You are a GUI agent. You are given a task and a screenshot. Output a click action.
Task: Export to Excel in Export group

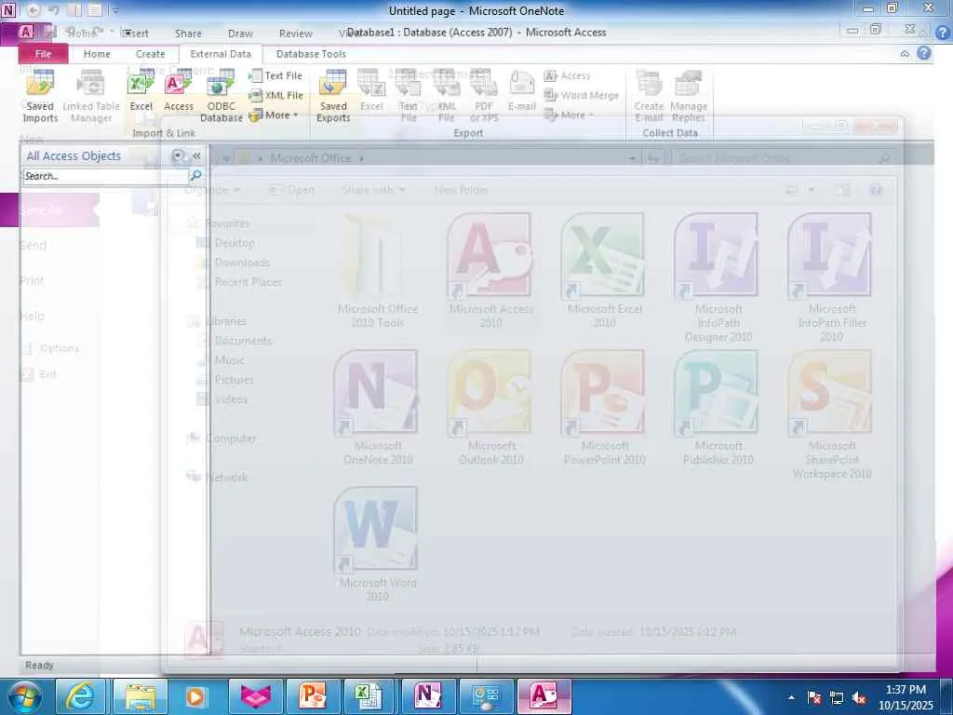371,91
